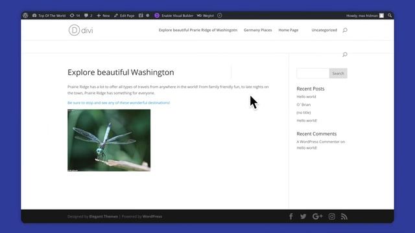This screenshot has height=233, width=415.
Task: Open the Google Plus footer icon
Action: coord(317,217)
